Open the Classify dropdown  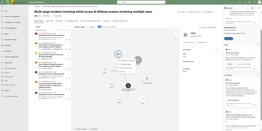pyautogui.click(x=231, y=64)
